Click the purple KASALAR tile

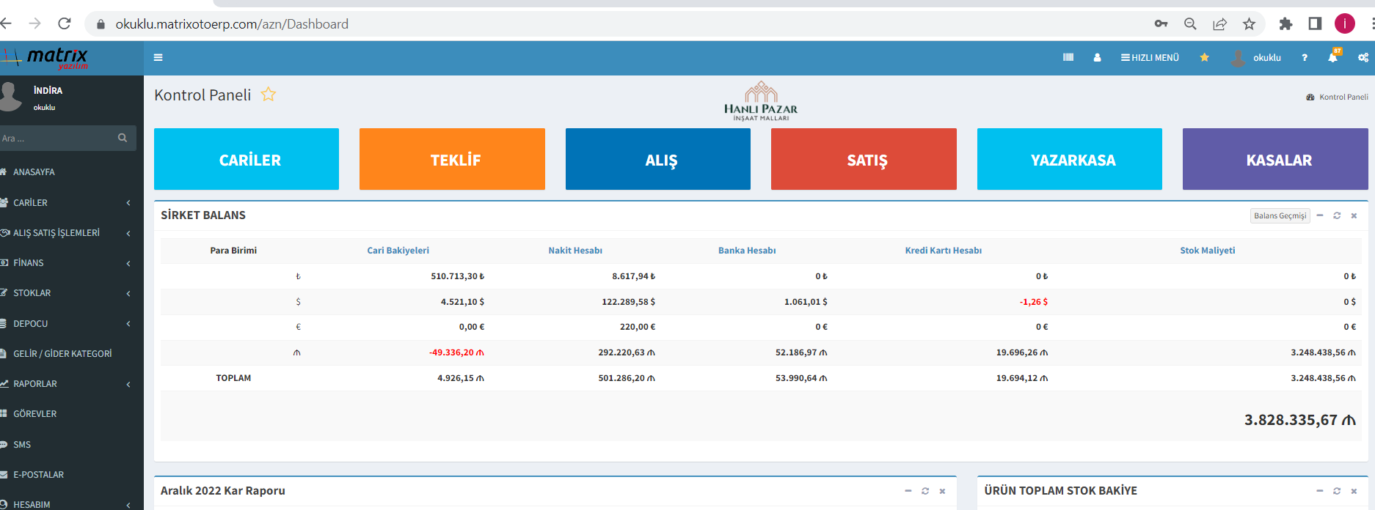pos(1274,159)
